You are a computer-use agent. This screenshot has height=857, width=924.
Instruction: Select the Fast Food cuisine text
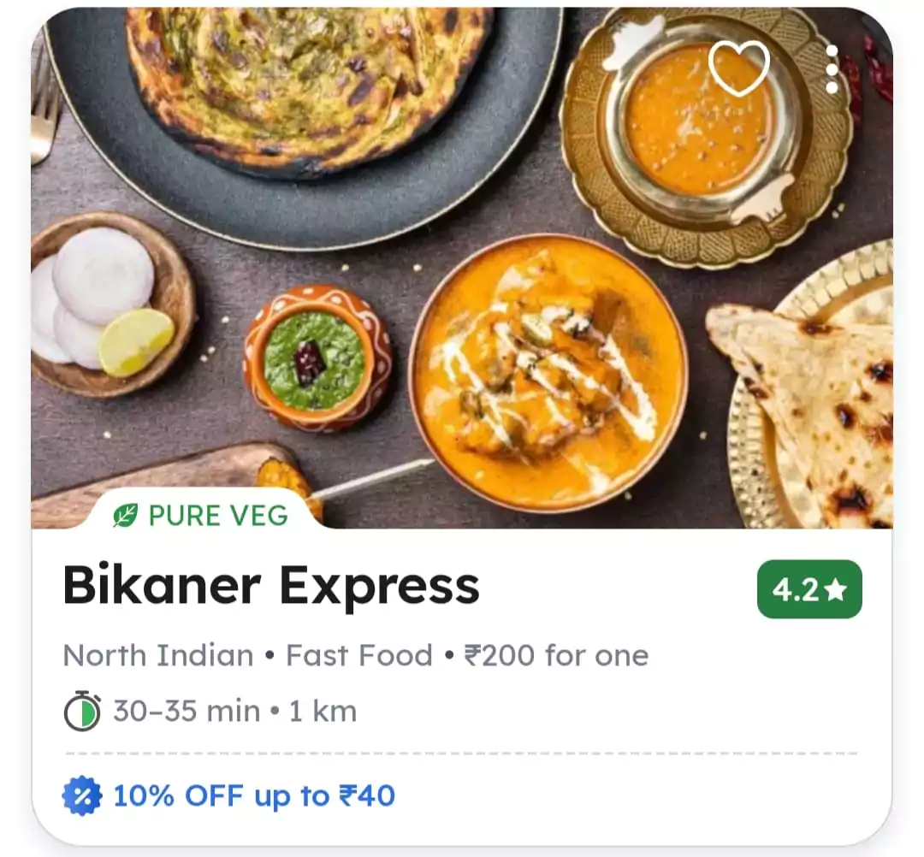click(x=359, y=655)
